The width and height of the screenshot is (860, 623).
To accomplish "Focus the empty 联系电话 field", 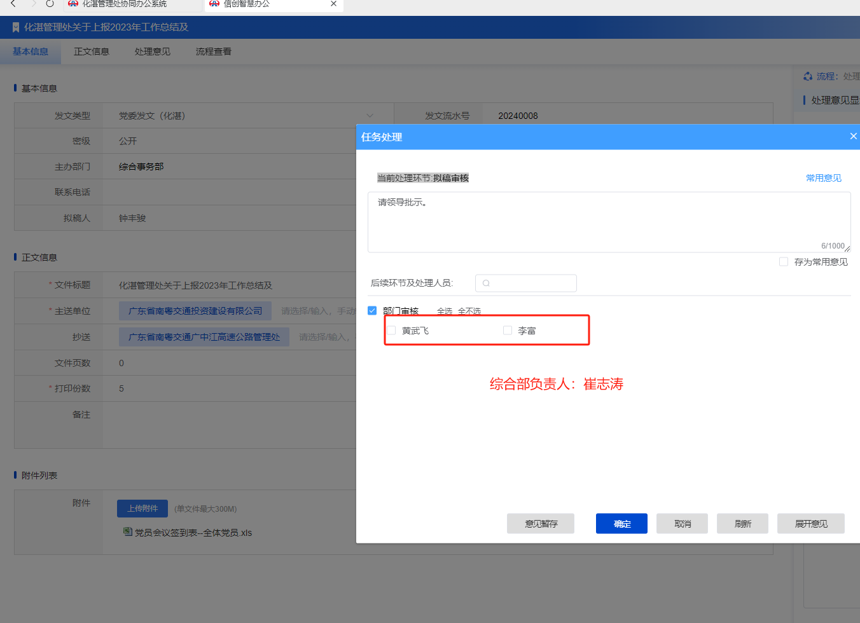I will [x=230, y=192].
